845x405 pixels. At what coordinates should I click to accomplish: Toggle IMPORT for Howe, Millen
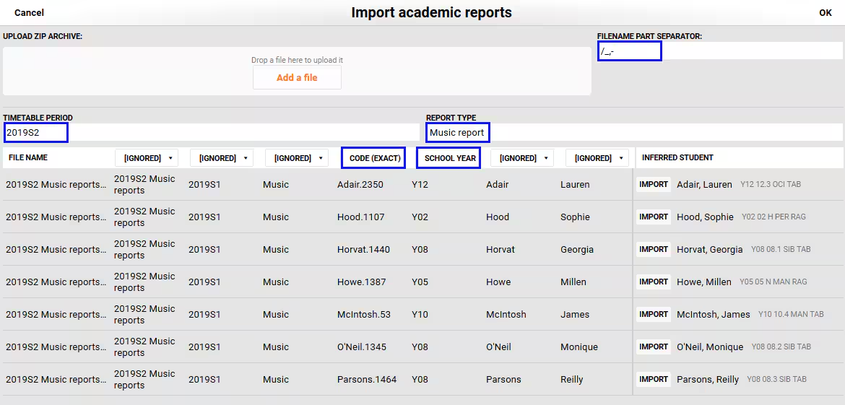653,282
